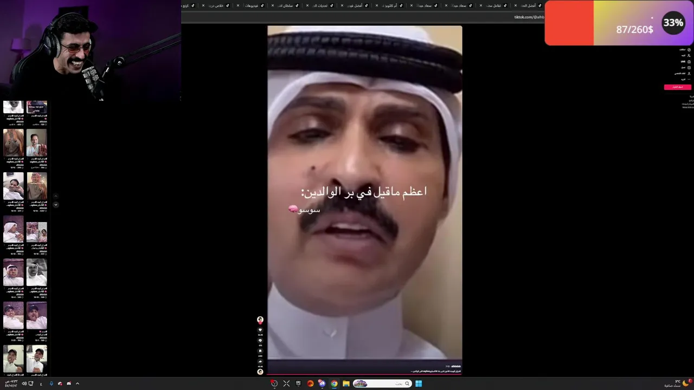Open the clock and date in taskbar
The image size is (694, 390).
click(11, 383)
